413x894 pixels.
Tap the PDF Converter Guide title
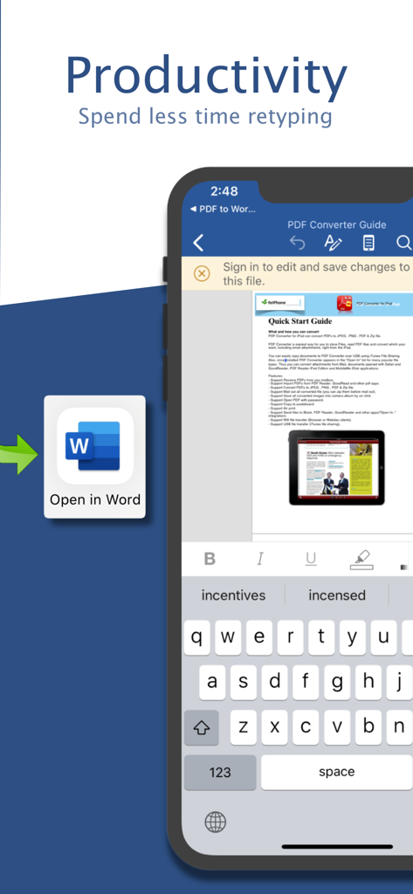click(336, 224)
